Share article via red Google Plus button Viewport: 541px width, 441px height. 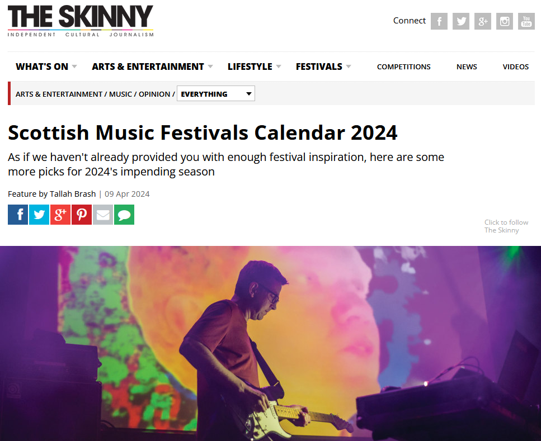click(60, 215)
